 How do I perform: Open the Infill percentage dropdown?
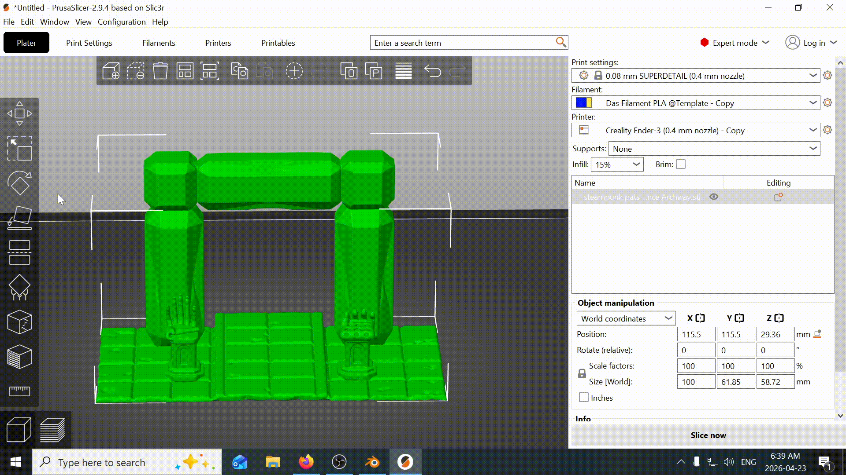[617, 164]
